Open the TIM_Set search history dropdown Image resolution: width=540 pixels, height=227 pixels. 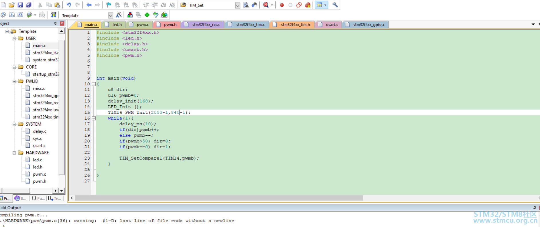click(238, 5)
